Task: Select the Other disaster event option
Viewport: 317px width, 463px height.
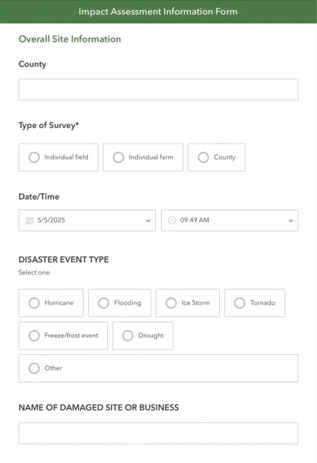Action: tap(158, 369)
